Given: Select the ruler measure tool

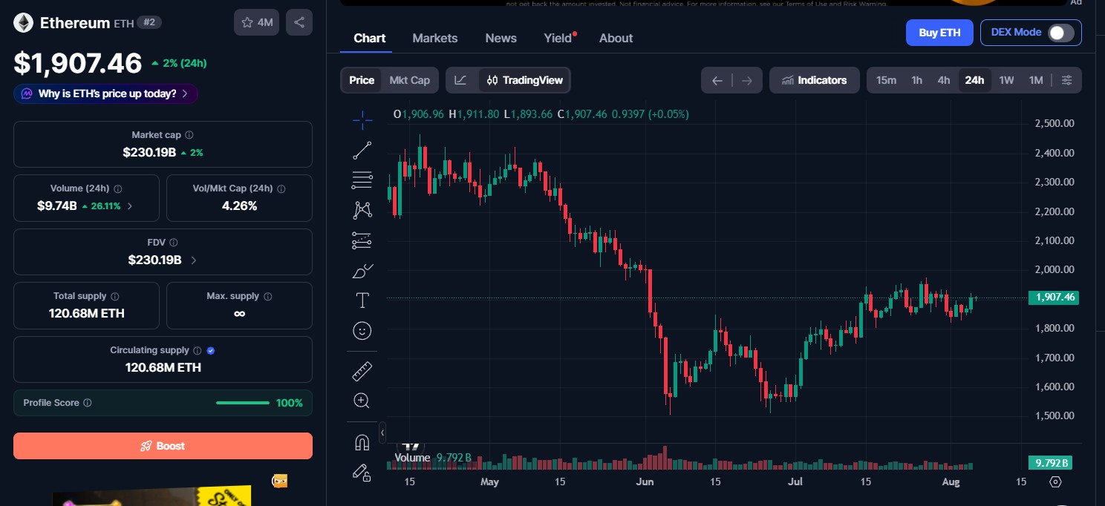Looking at the screenshot, I should click(x=362, y=371).
